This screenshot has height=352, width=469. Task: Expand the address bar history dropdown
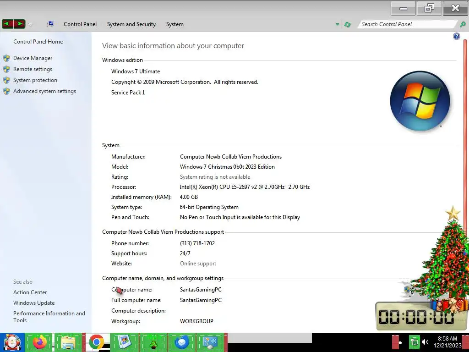pyautogui.click(x=338, y=24)
